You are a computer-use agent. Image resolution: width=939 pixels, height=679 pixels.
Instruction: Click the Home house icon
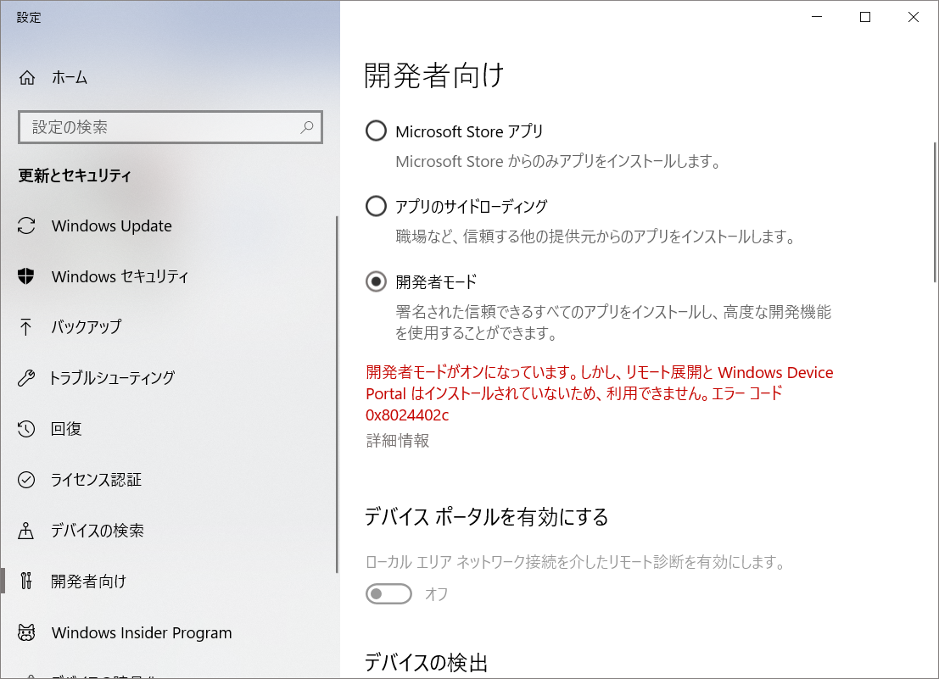coord(27,78)
